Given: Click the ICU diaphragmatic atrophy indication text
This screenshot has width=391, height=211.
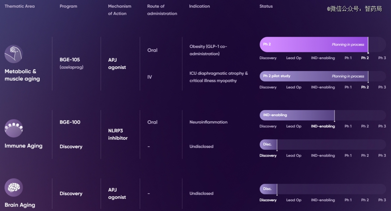Looking at the screenshot, I should pos(218,77).
